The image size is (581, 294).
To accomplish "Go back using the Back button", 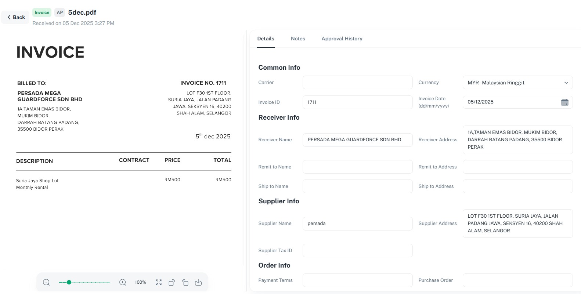I will (15, 17).
